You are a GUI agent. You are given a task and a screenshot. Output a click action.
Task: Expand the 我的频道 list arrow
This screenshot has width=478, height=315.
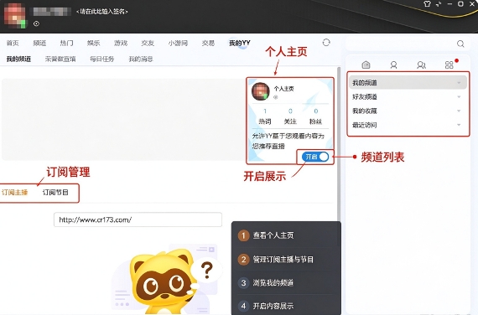(459, 83)
